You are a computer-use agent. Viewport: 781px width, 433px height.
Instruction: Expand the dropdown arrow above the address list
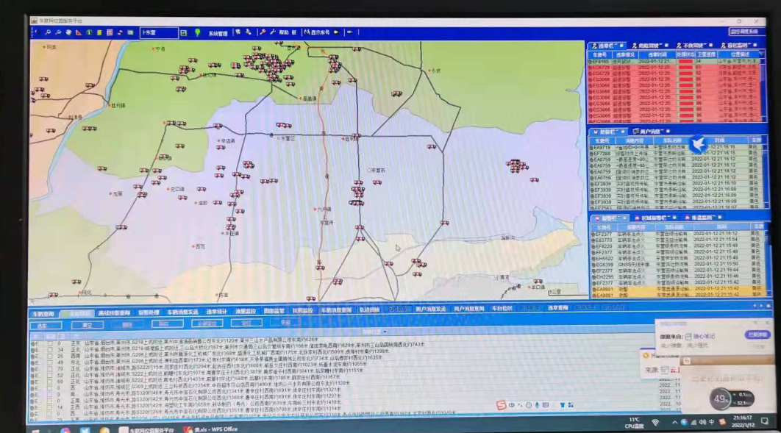(x=385, y=332)
